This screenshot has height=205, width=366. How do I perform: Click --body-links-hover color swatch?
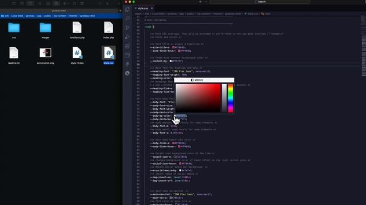point(179,146)
